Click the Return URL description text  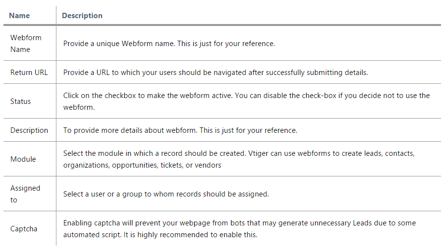click(x=215, y=73)
